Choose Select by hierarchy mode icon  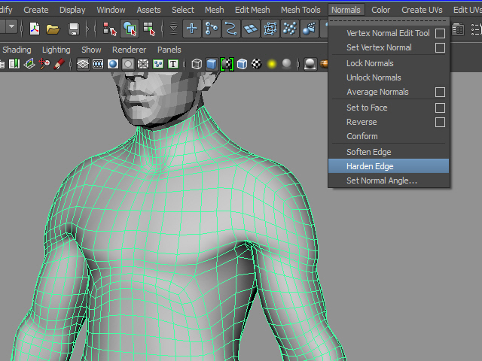click(x=110, y=29)
